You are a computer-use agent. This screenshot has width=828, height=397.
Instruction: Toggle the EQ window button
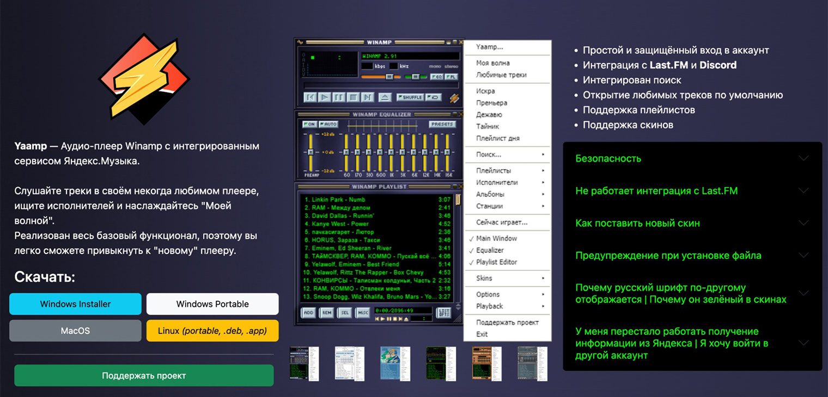tap(437, 77)
